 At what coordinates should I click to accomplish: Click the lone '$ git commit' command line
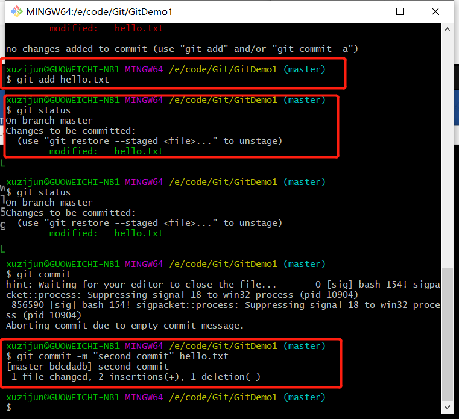pyautogui.click(x=39, y=274)
